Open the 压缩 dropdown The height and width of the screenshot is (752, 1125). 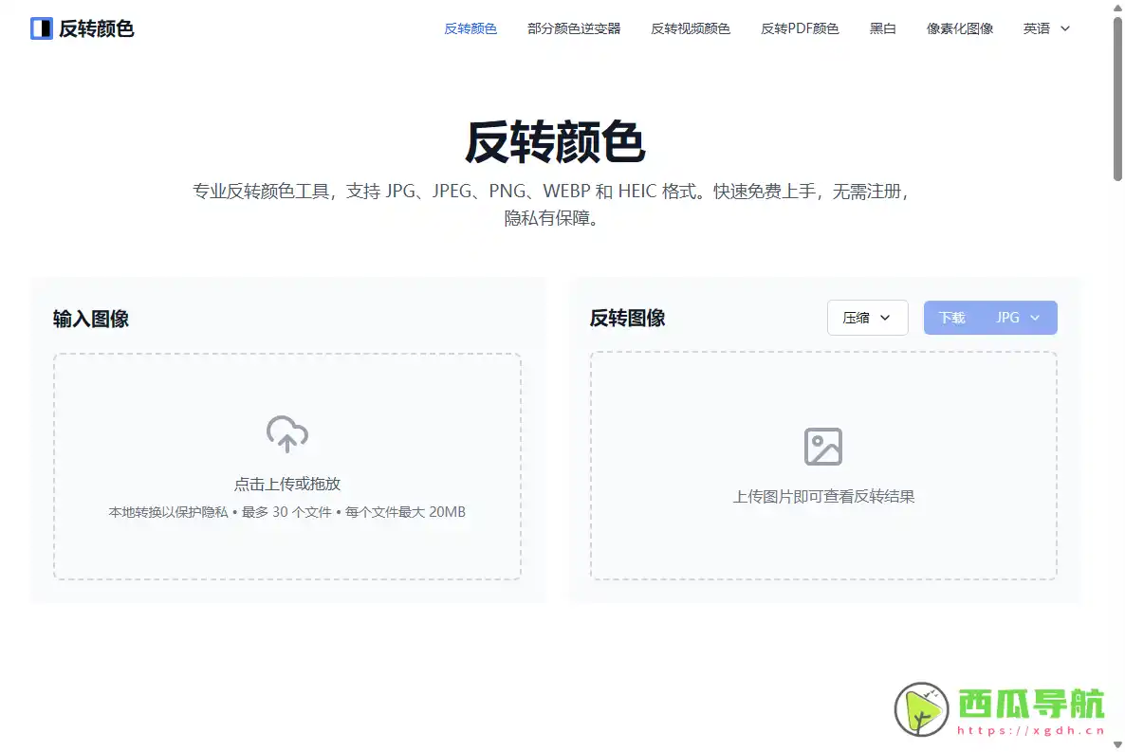867,317
